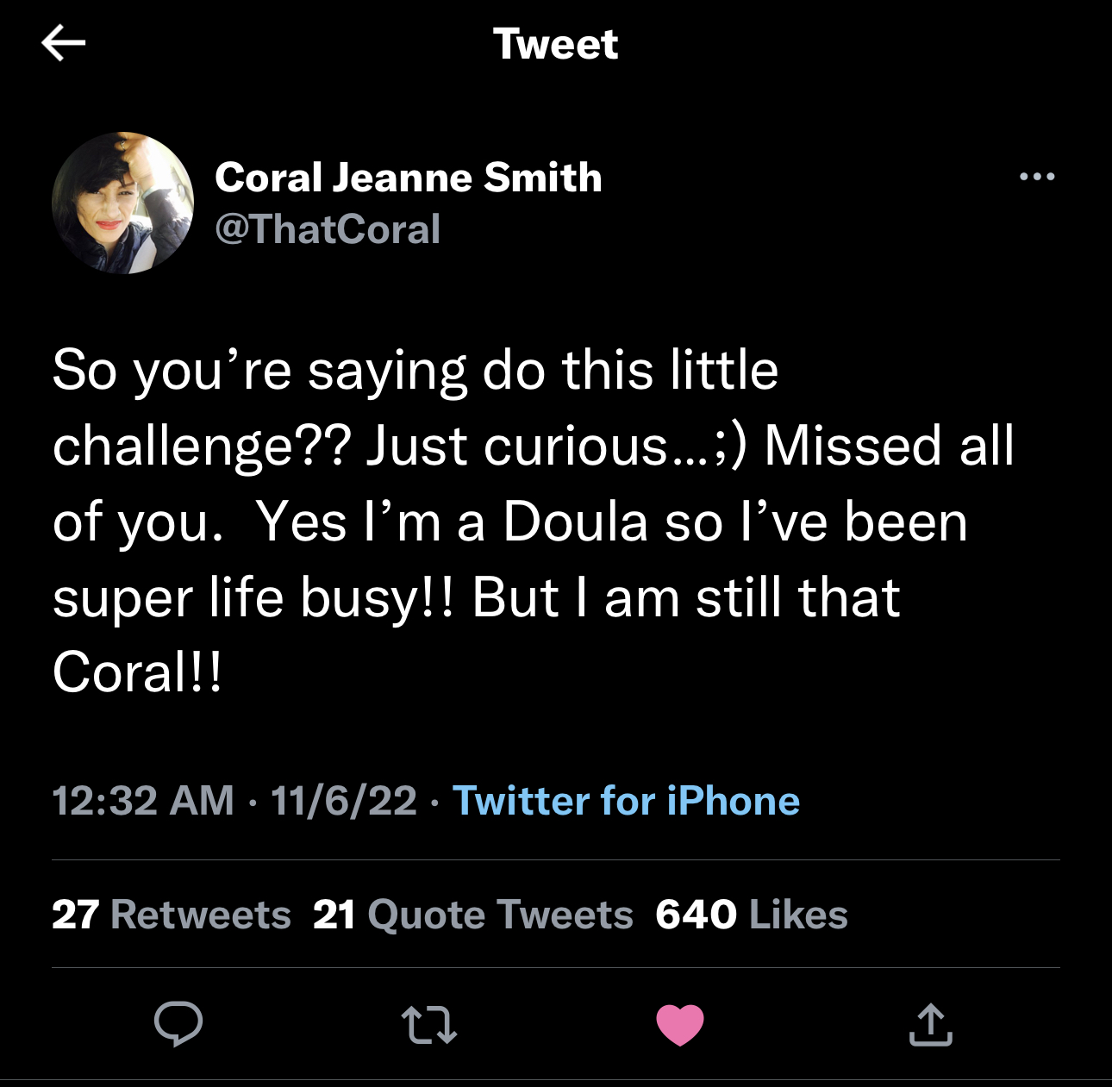The width and height of the screenshot is (1112, 1087).
Task: Go back using the left arrow
Action: (63, 42)
